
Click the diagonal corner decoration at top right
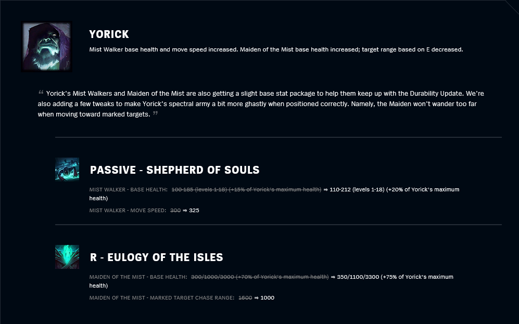512,6
